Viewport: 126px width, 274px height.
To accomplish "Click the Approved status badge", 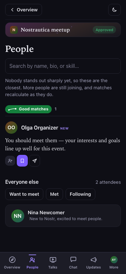I will [x=104, y=30].
